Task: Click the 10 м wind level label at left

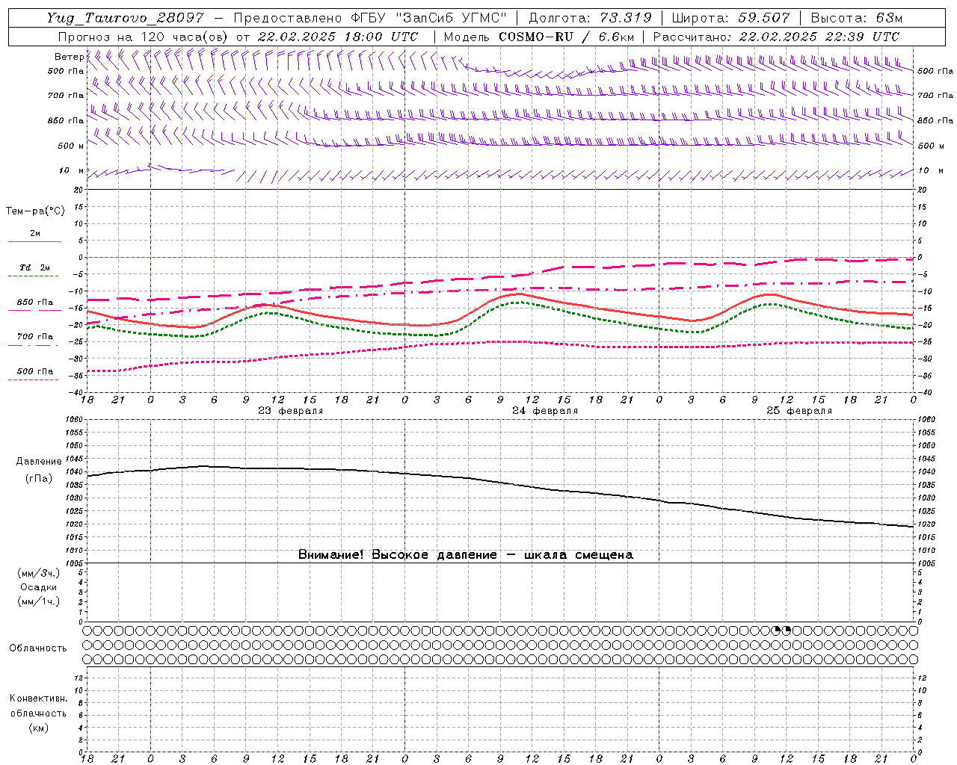Action: (x=72, y=171)
